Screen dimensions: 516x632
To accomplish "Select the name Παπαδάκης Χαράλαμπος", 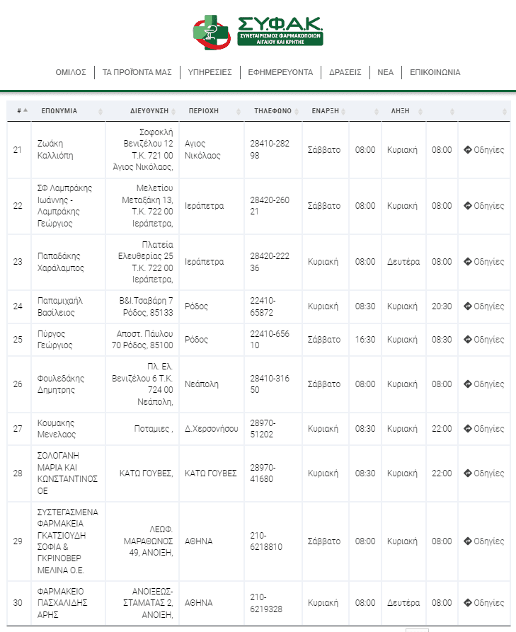I will [60, 262].
